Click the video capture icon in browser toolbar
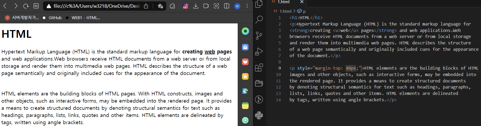This screenshot has height=126, width=481. (x=206, y=6)
